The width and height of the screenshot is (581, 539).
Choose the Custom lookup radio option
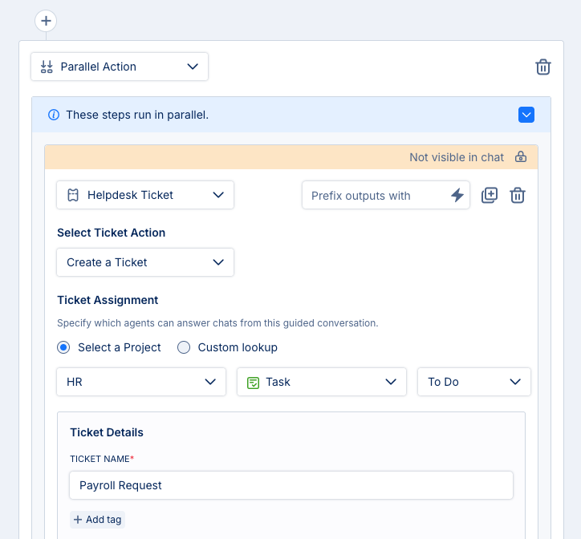pyautogui.click(x=184, y=347)
